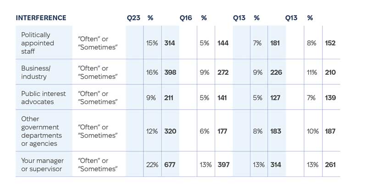Select the 16% percentage cell
Image resolution: width=367 pixels, height=189 pixels.
coord(152,72)
